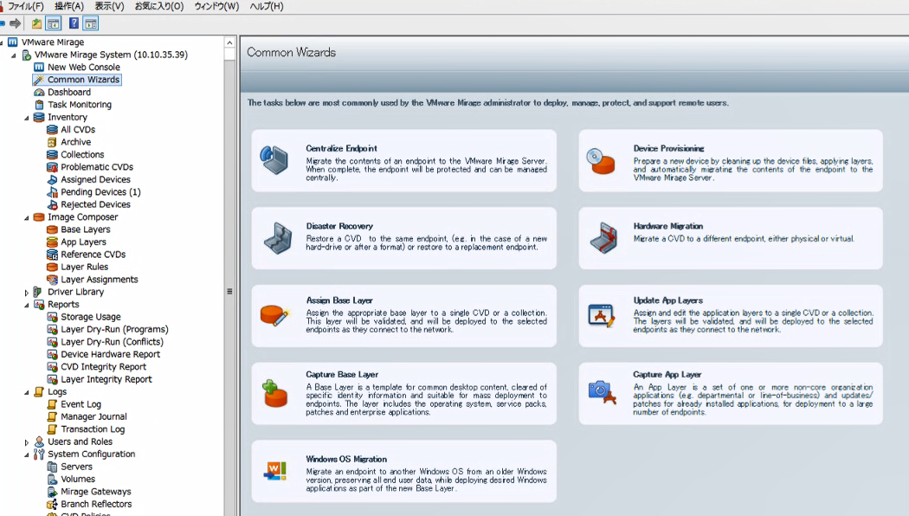909x516 pixels.
Task: Select Common Wizards in the tree
Action: pyautogui.click(x=83, y=80)
